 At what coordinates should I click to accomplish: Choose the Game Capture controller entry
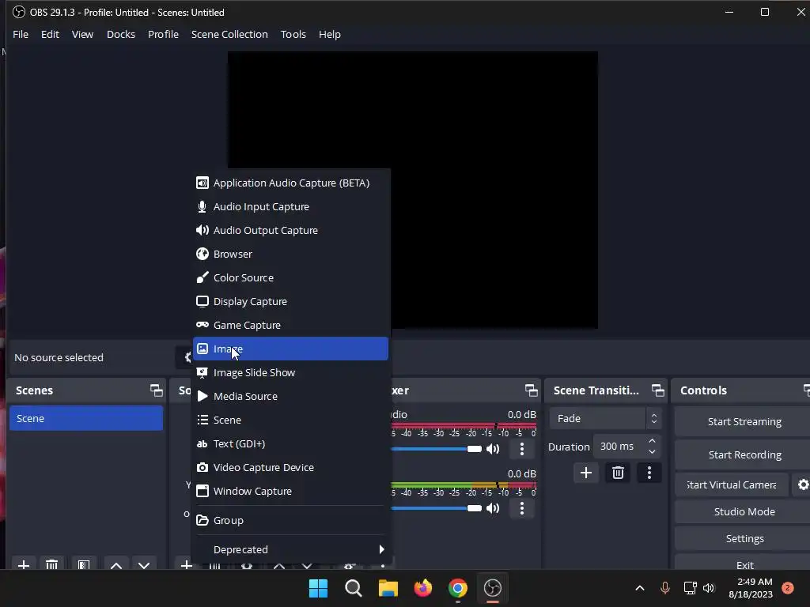pos(290,325)
